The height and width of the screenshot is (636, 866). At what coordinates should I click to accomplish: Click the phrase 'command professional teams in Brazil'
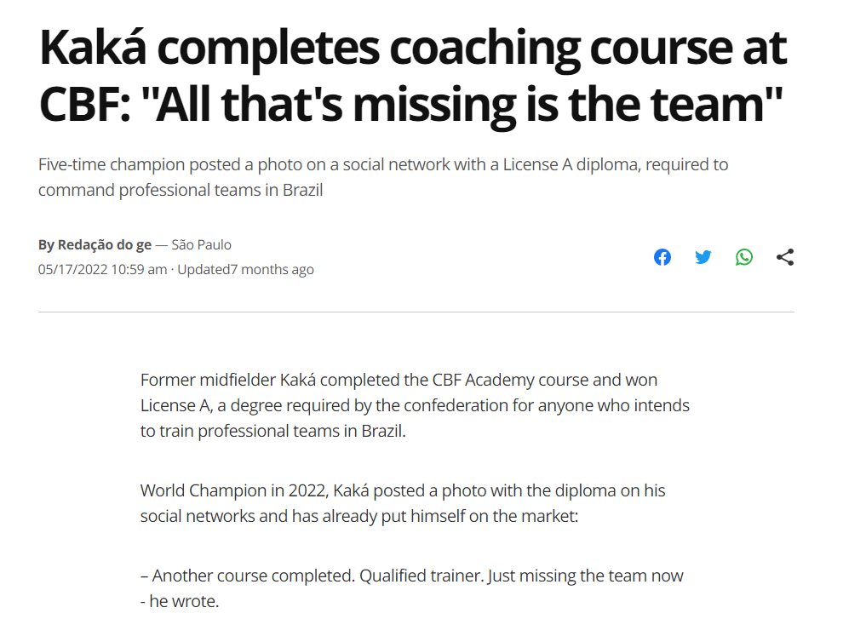[180, 190]
